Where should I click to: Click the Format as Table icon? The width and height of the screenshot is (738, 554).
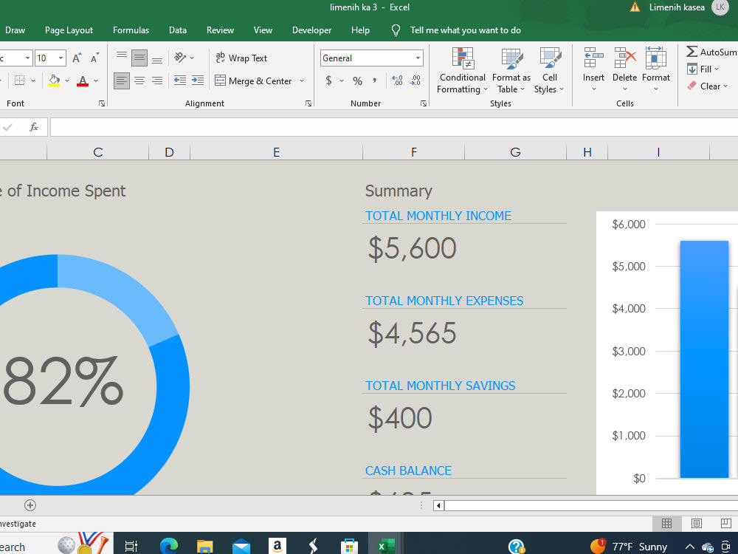(511, 58)
